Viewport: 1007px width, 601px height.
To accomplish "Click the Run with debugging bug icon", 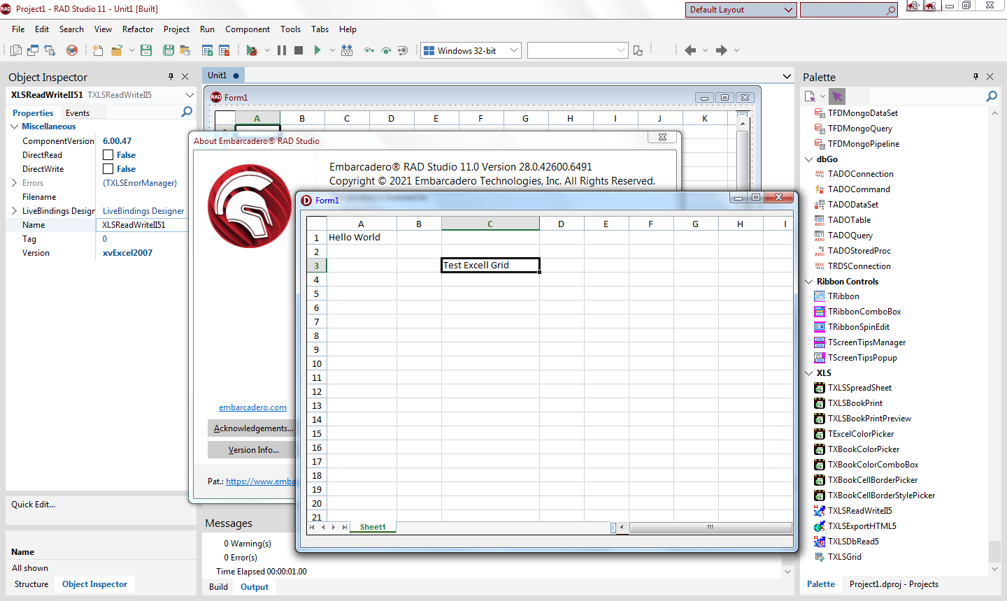I will [252, 50].
